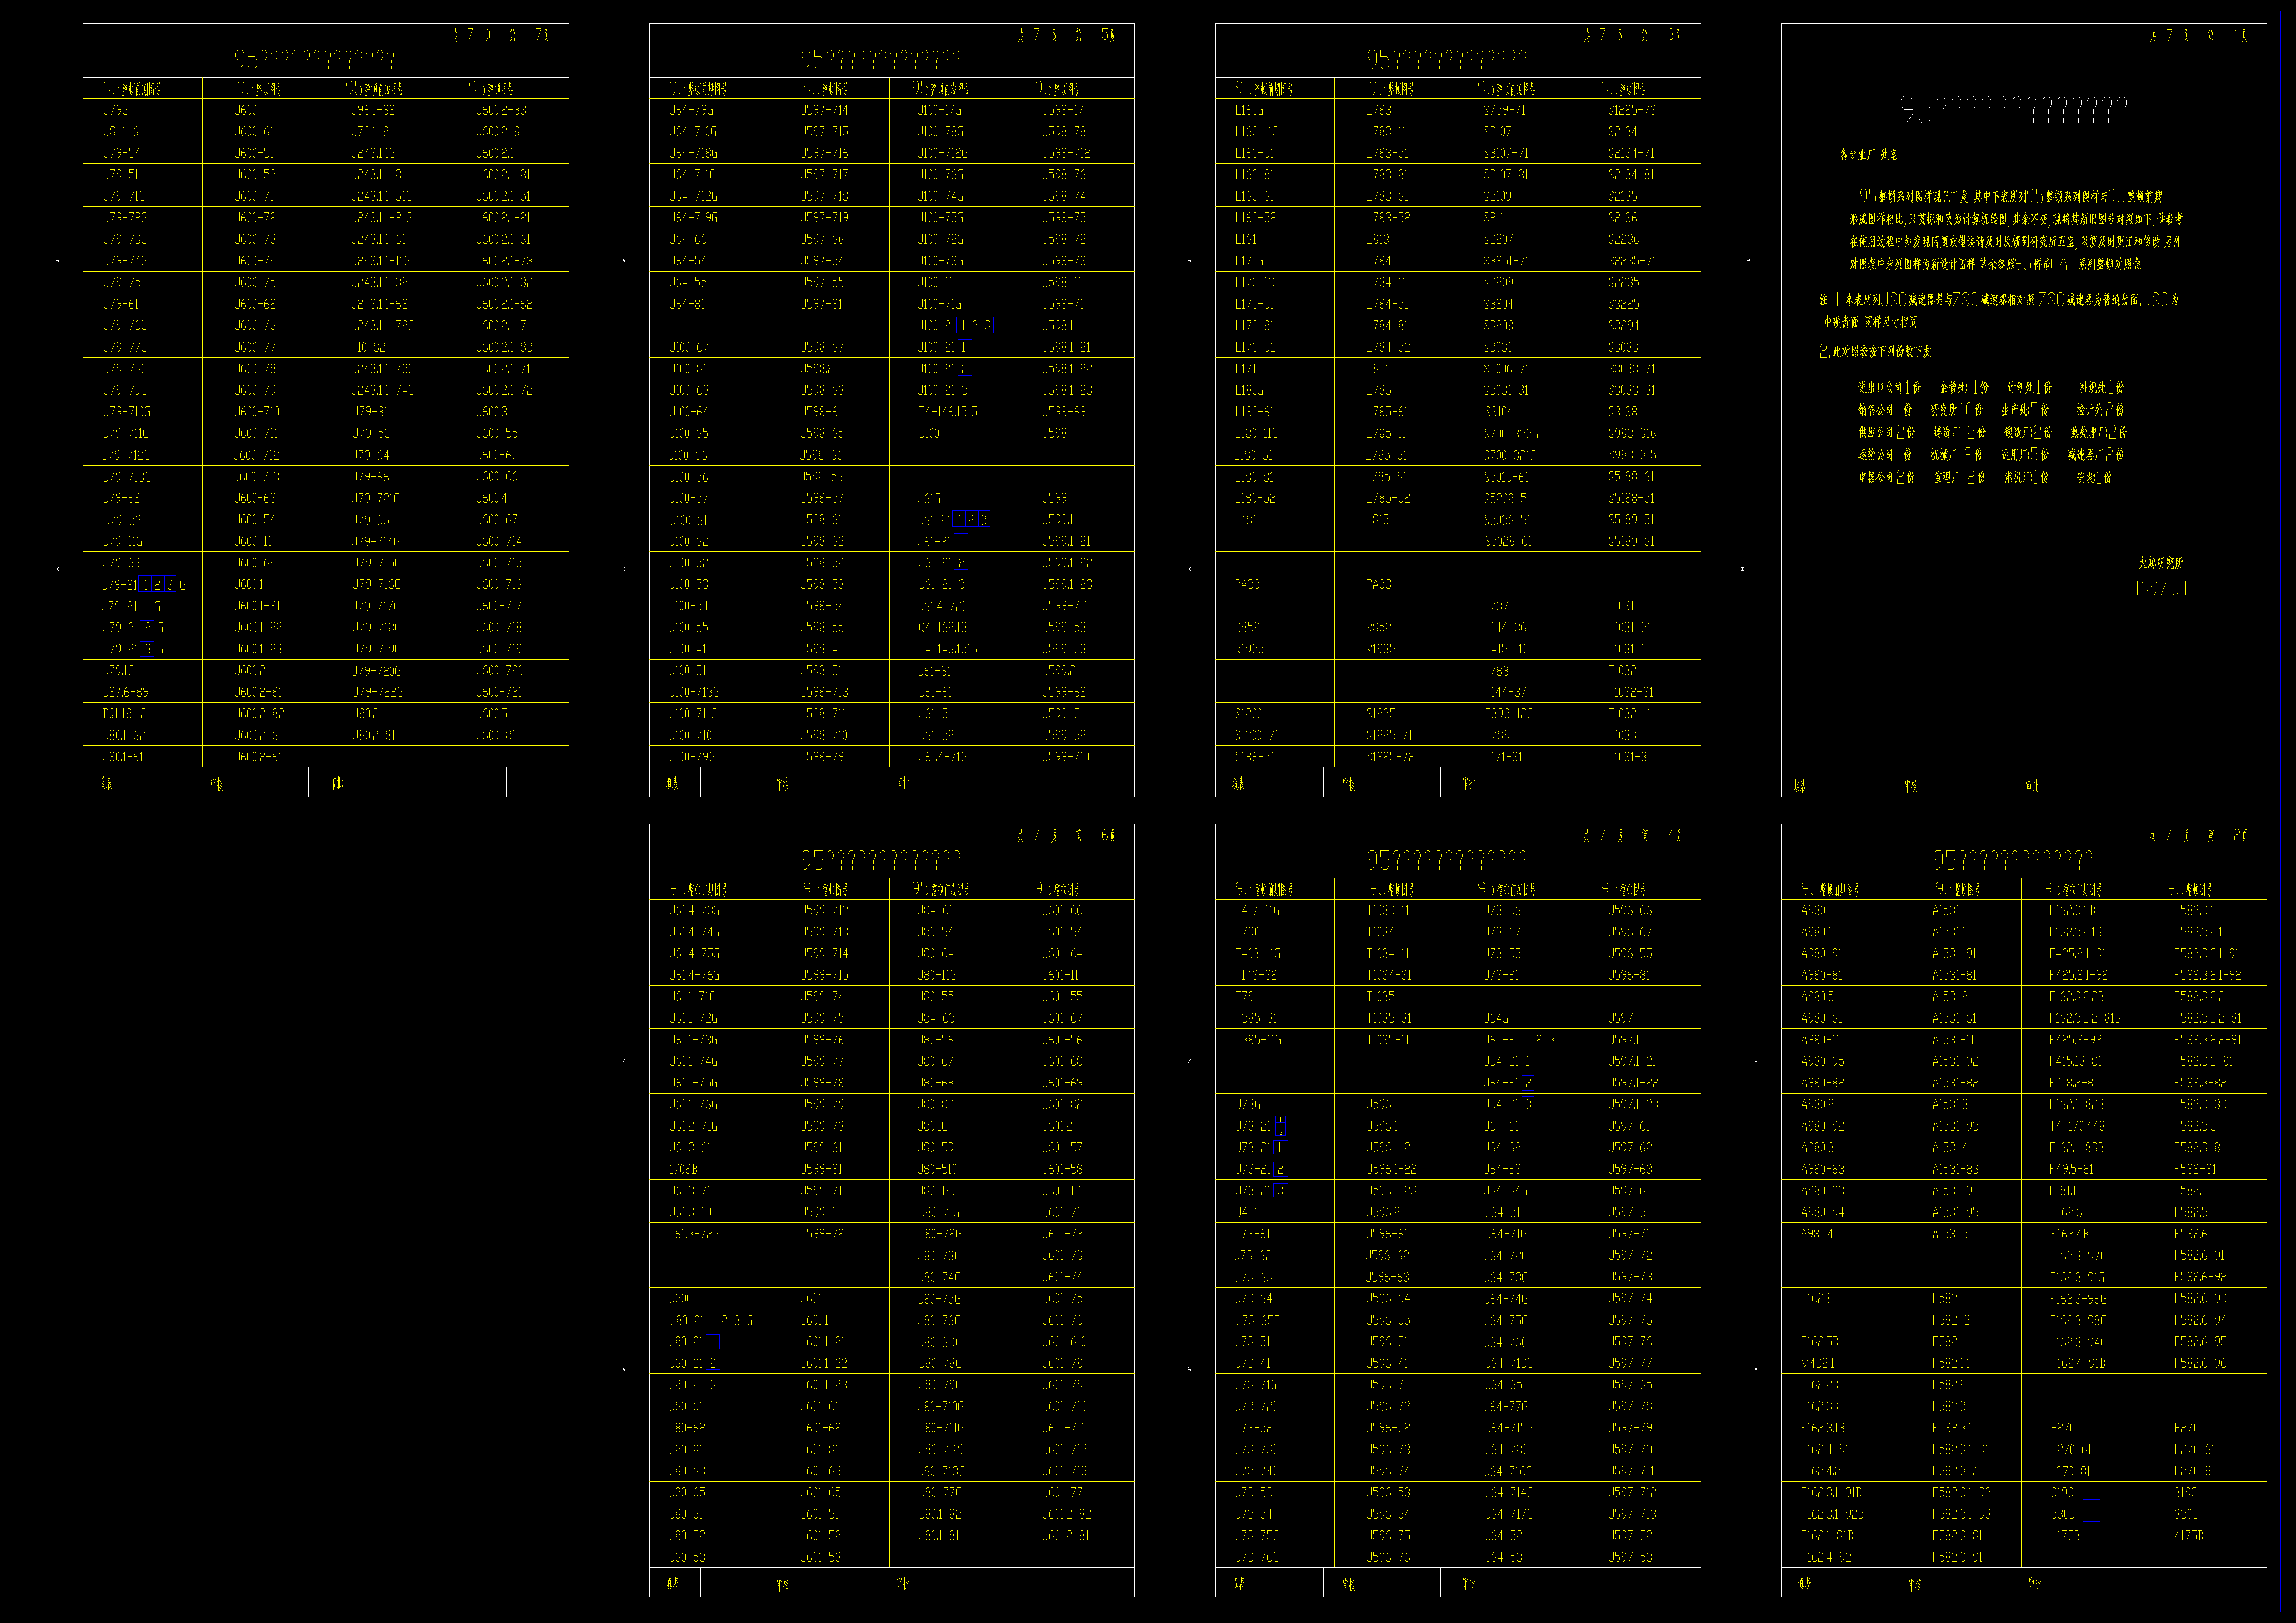The image size is (2296, 1623).
Task: Click table cell 'DQH18.1.2'
Action: pyautogui.click(x=125, y=714)
